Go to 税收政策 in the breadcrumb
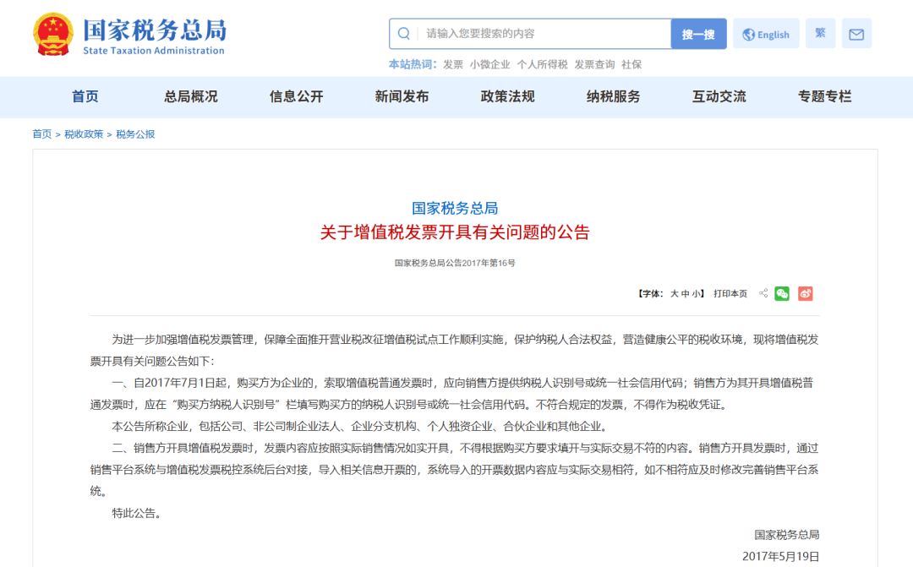The width and height of the screenshot is (913, 567). (x=83, y=134)
